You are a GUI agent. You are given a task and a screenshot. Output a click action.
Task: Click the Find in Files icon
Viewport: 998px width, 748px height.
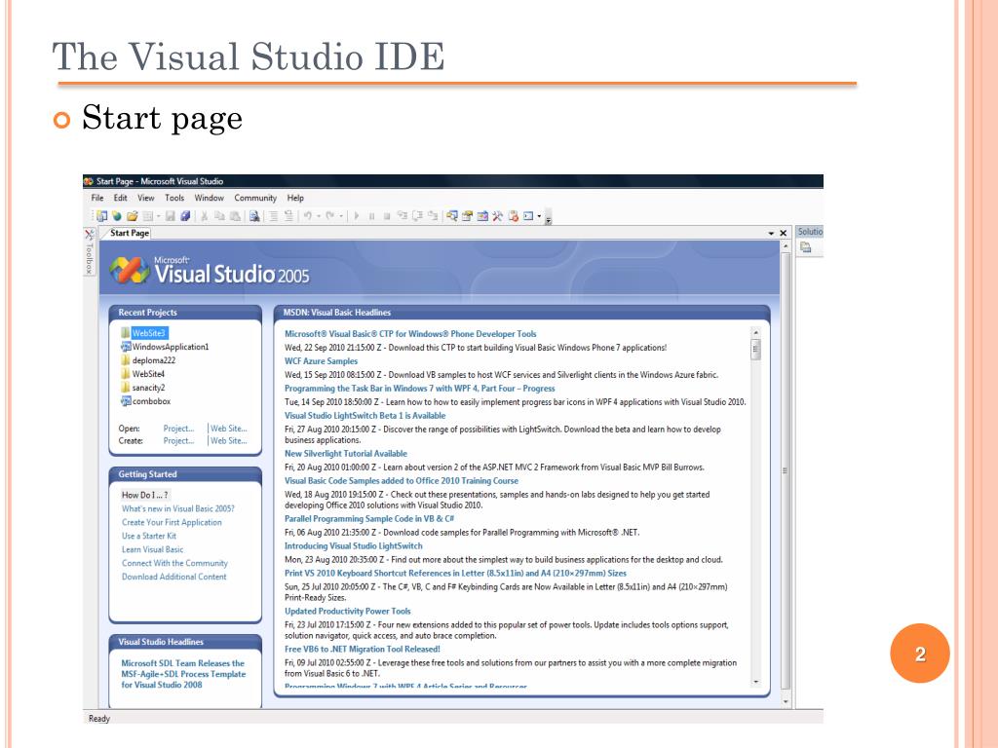(254, 216)
